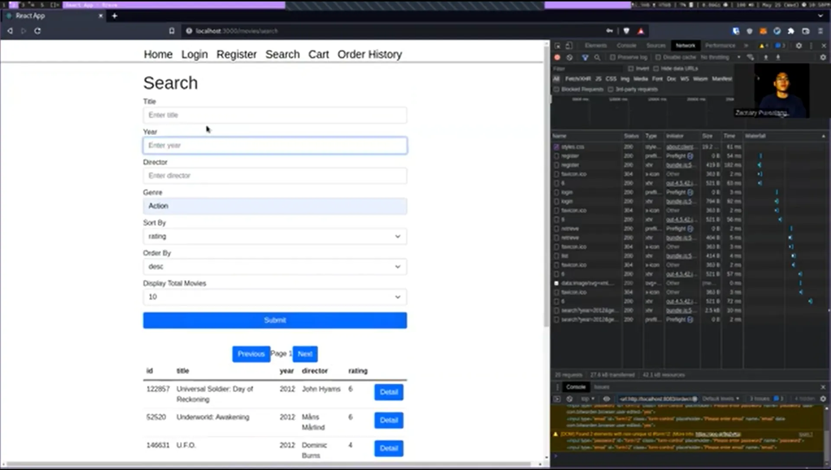Click the inspect element picker icon
Viewport: 831px width, 470px height.
point(557,45)
